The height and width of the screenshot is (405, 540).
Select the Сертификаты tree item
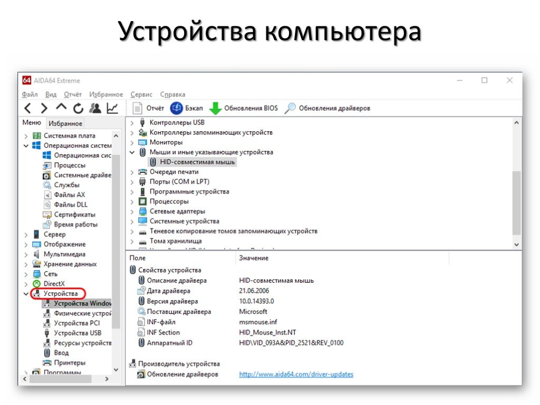coord(69,215)
